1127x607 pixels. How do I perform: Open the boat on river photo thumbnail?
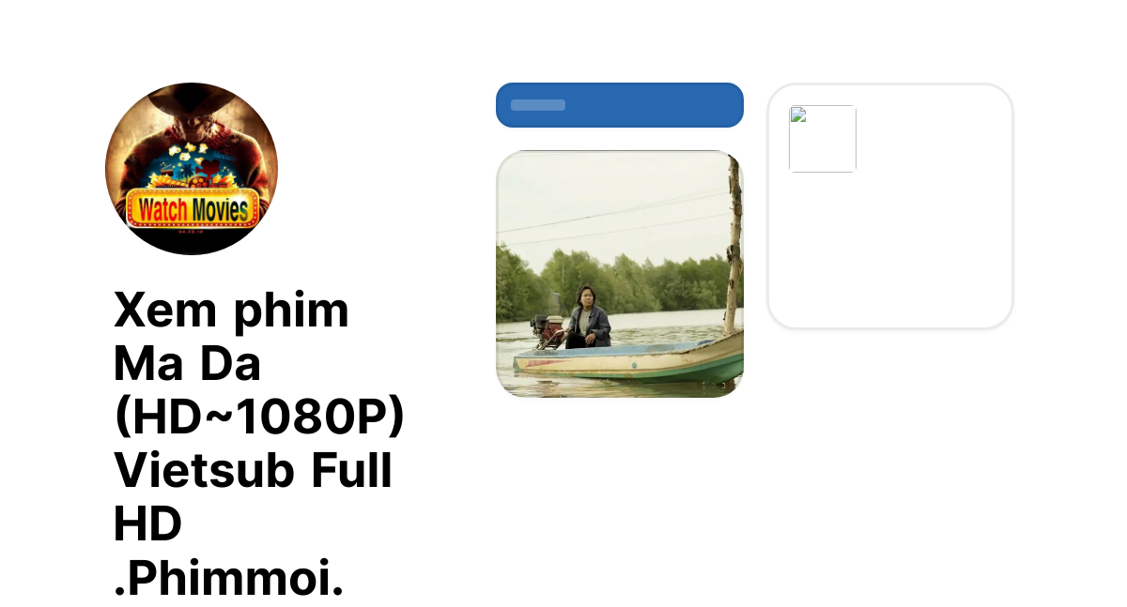point(620,274)
